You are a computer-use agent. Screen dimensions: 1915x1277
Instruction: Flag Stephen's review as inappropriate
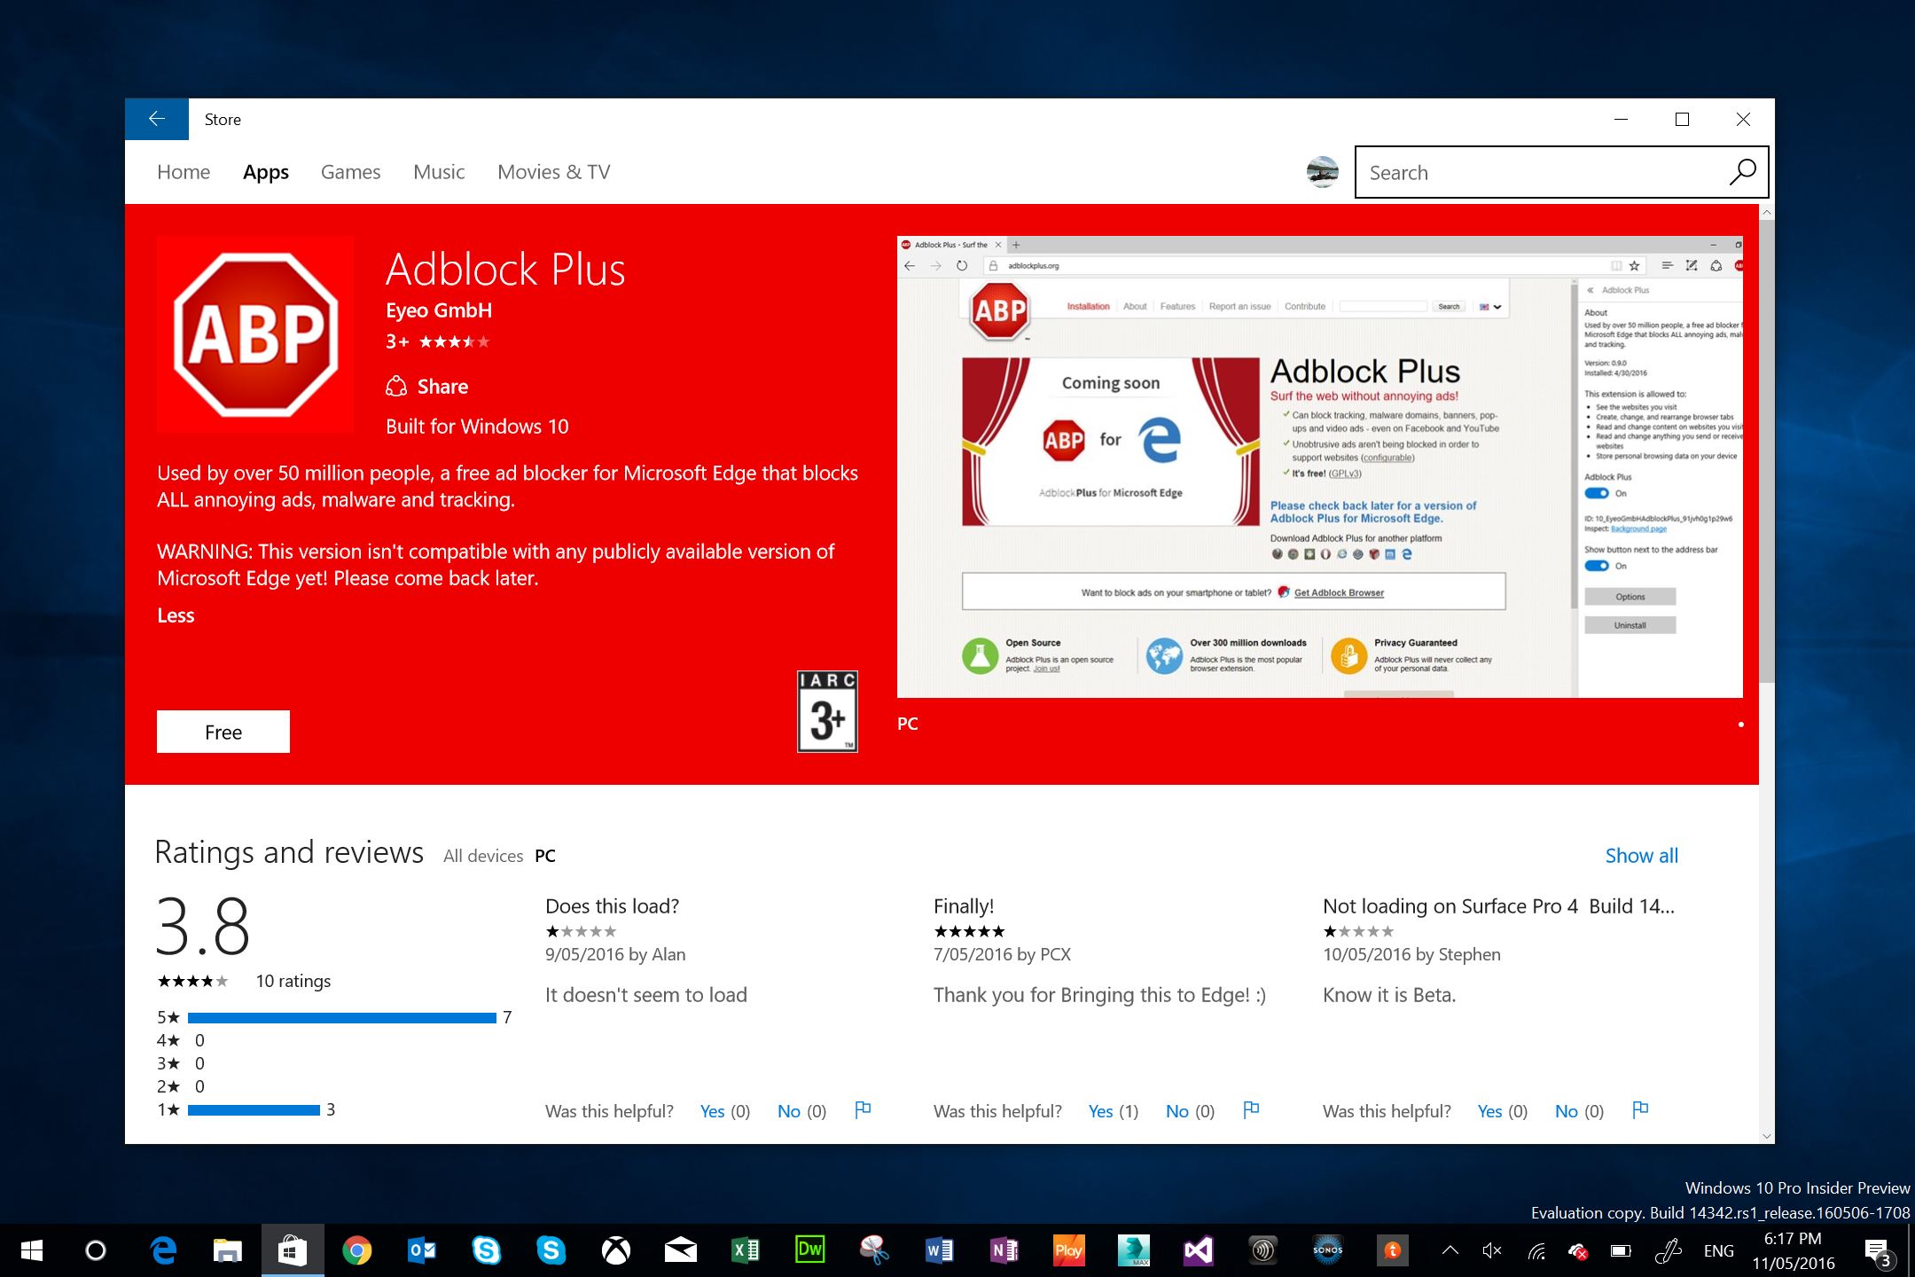(x=1639, y=1109)
